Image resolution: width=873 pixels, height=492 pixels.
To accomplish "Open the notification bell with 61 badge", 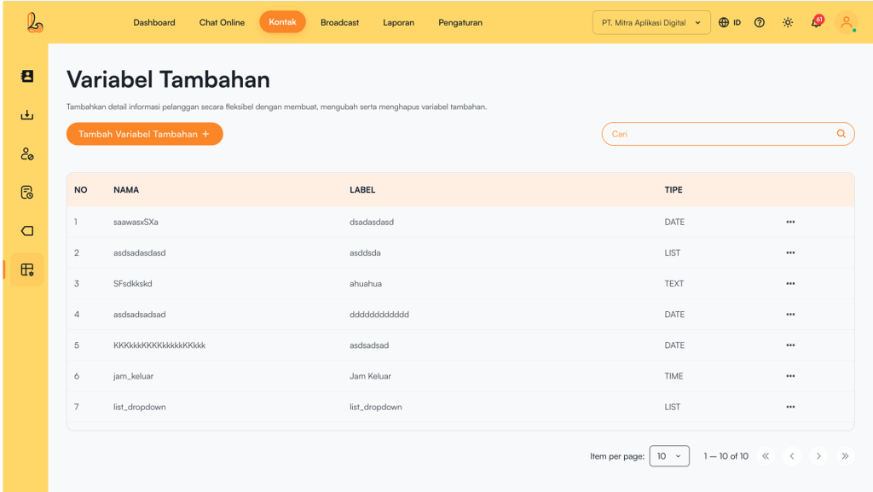I will [x=816, y=22].
